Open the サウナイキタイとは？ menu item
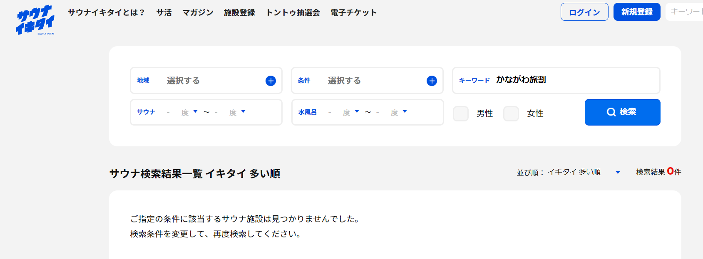The width and height of the screenshot is (703, 259). 106,12
